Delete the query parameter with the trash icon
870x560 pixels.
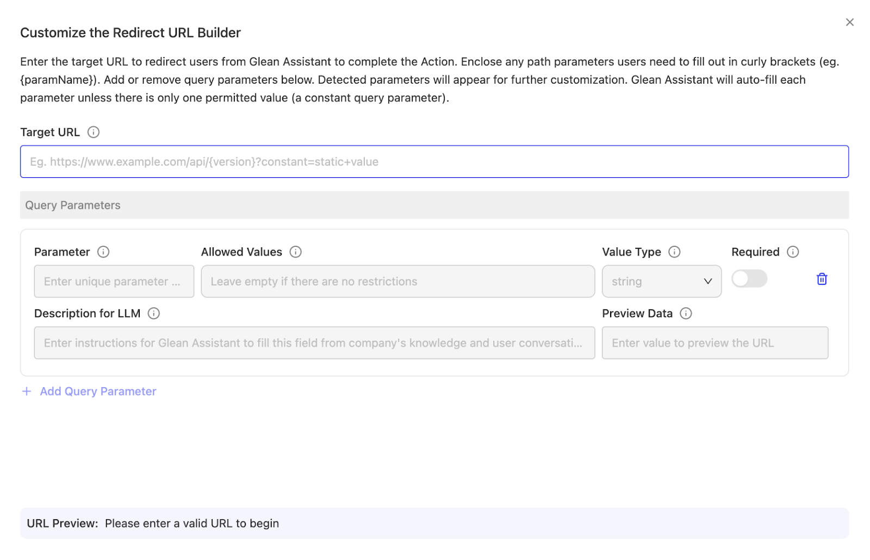(822, 279)
